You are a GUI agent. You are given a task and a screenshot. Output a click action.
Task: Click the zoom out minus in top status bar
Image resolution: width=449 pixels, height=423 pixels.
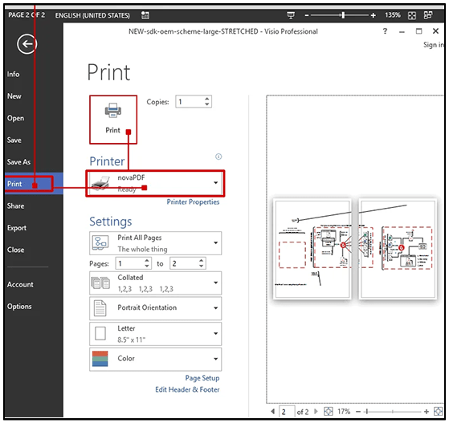[307, 15]
